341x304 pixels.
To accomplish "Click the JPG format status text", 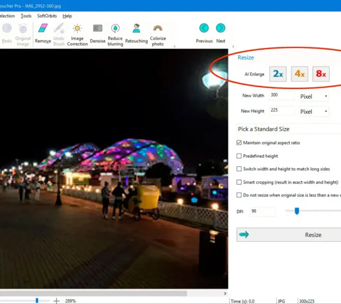I will point(281,301).
